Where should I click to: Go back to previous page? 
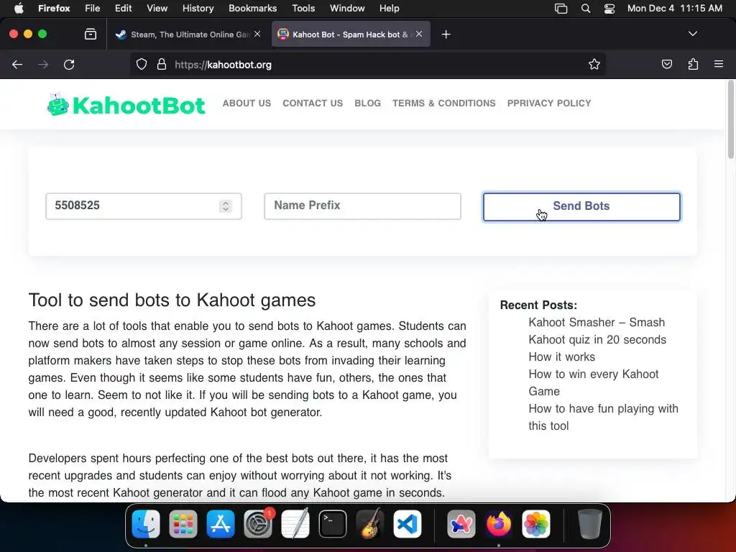(x=17, y=64)
